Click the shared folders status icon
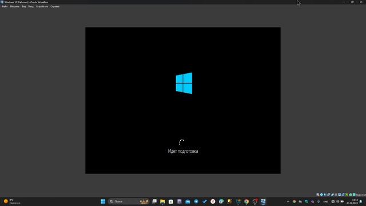The image size is (366, 206). click(x=336, y=195)
